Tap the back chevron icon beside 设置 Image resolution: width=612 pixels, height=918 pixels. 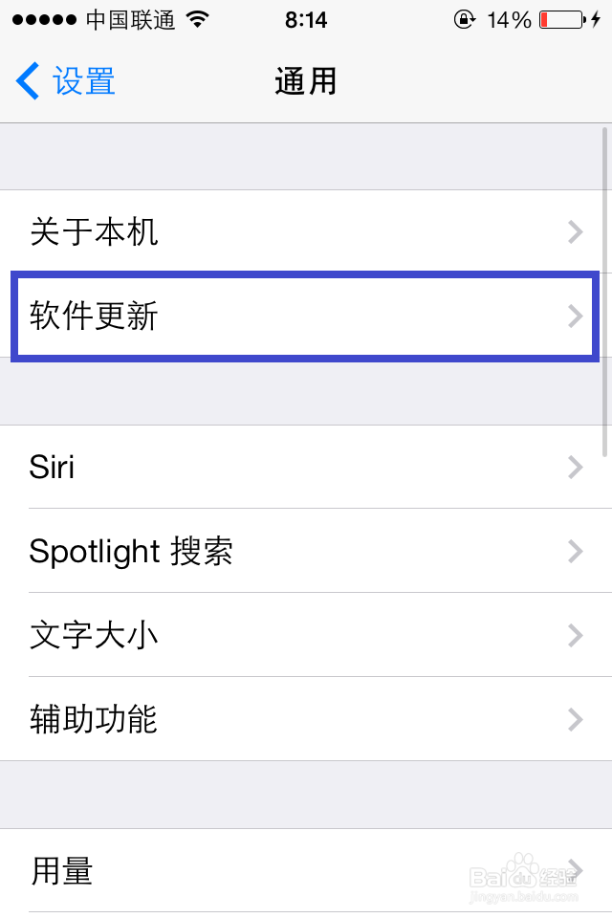click(x=27, y=81)
